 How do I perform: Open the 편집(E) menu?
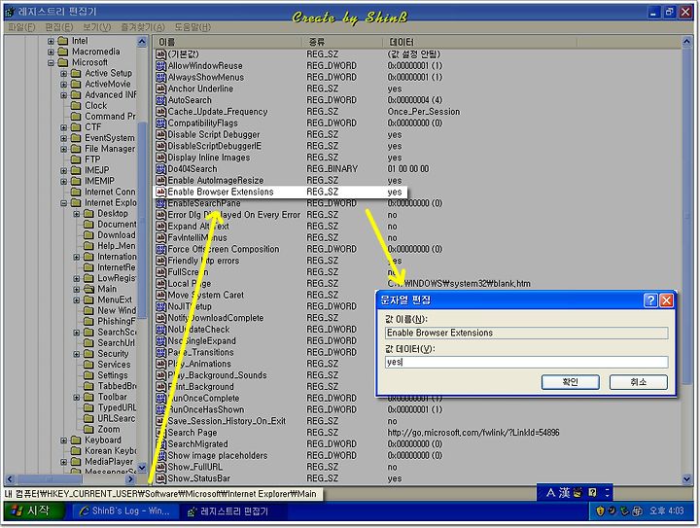[x=59, y=27]
